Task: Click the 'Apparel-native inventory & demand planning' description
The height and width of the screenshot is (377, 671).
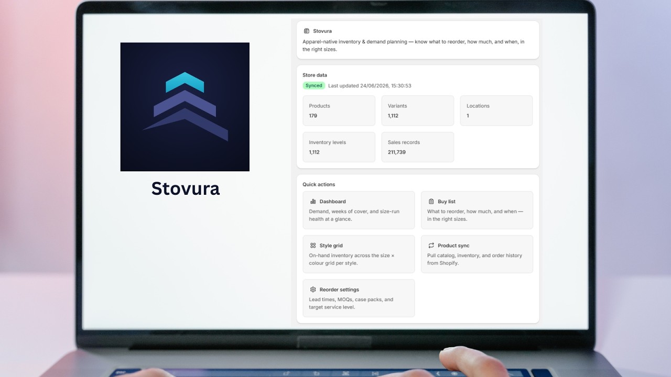Action: 413,46
